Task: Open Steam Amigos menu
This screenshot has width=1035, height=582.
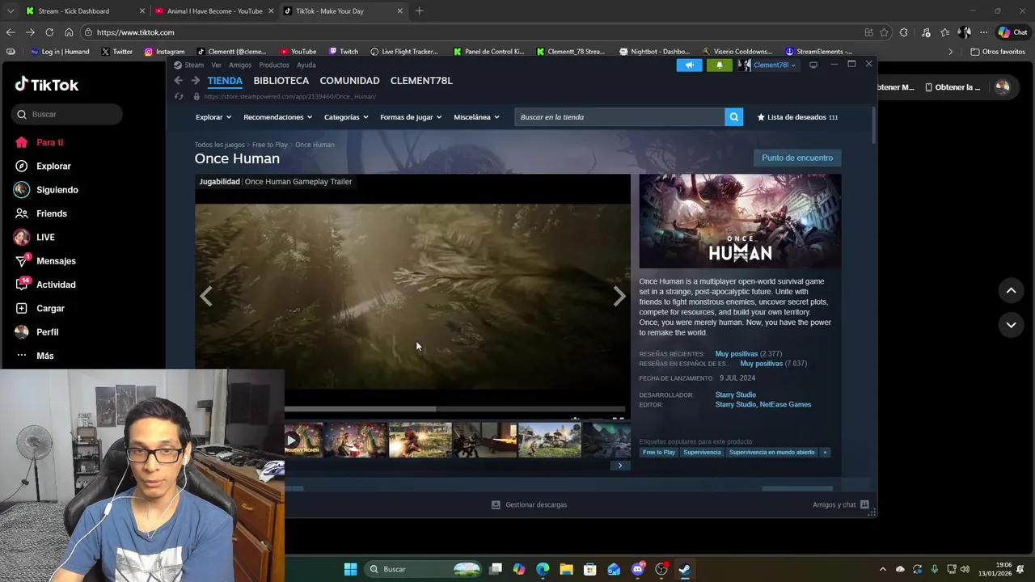Action: [x=240, y=65]
